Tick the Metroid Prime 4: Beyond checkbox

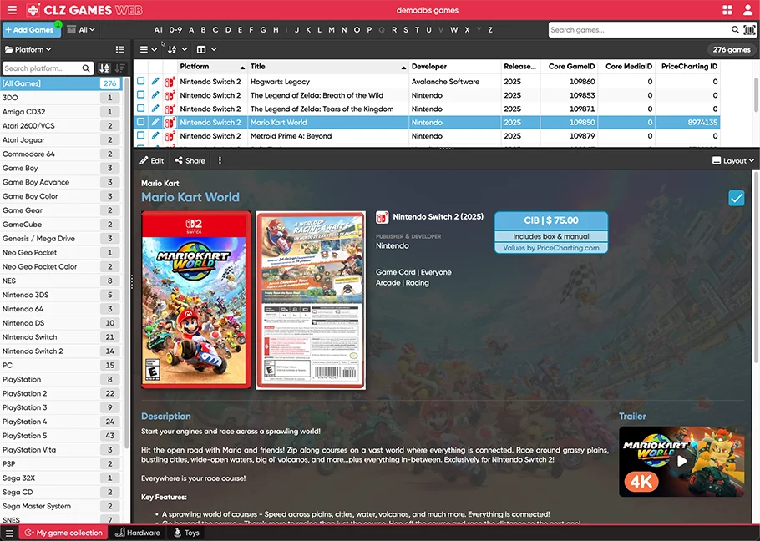[140, 135]
